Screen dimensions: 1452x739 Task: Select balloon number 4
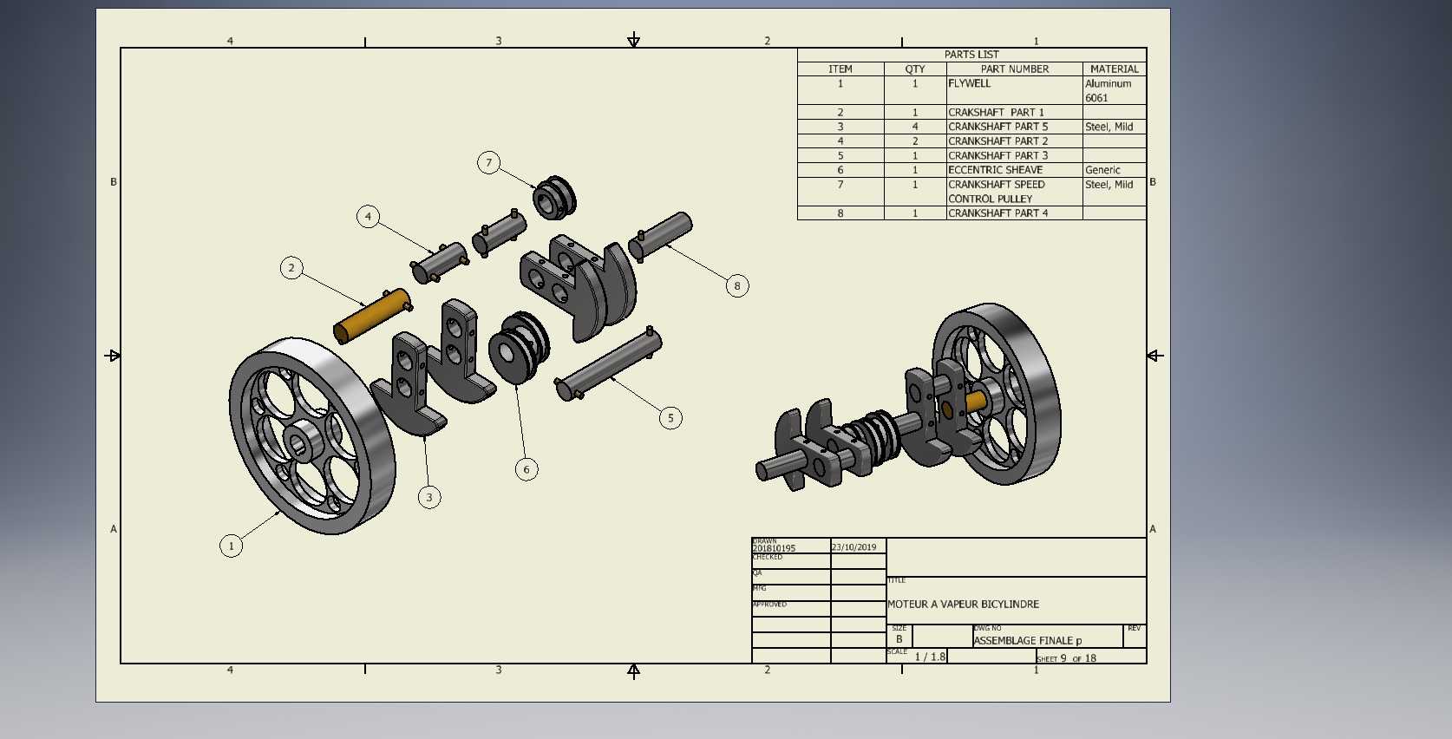click(368, 216)
